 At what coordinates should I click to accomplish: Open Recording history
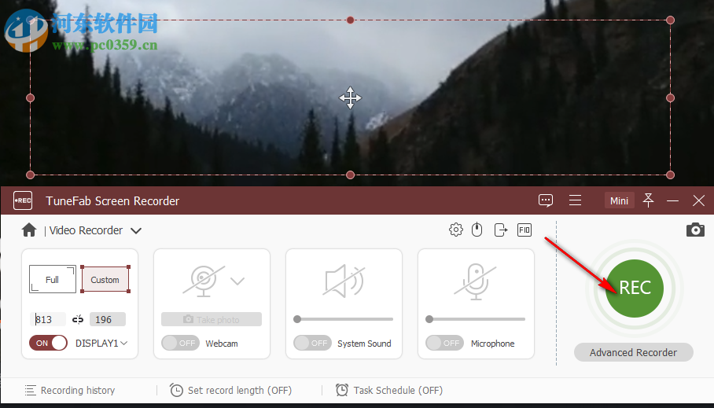(70, 390)
